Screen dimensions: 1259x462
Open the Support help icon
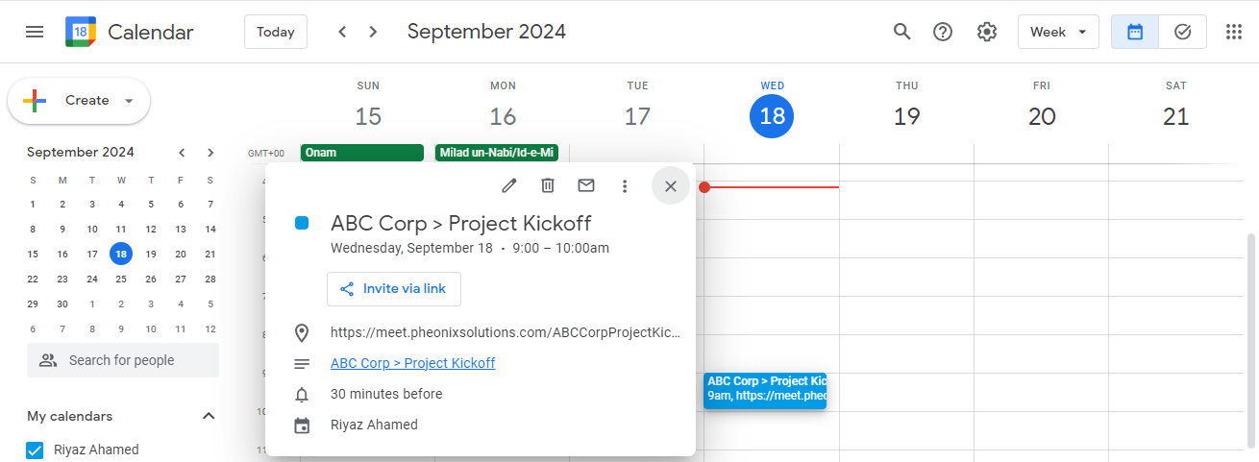tap(943, 32)
